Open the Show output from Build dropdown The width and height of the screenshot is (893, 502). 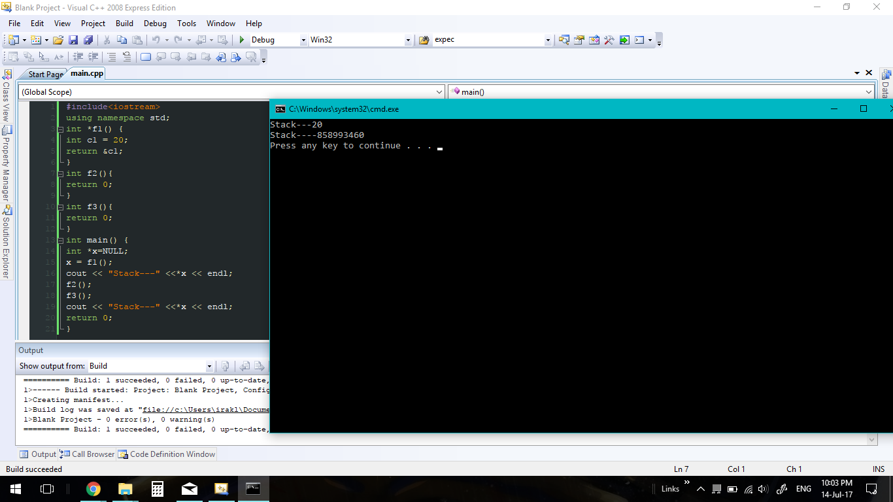(209, 367)
